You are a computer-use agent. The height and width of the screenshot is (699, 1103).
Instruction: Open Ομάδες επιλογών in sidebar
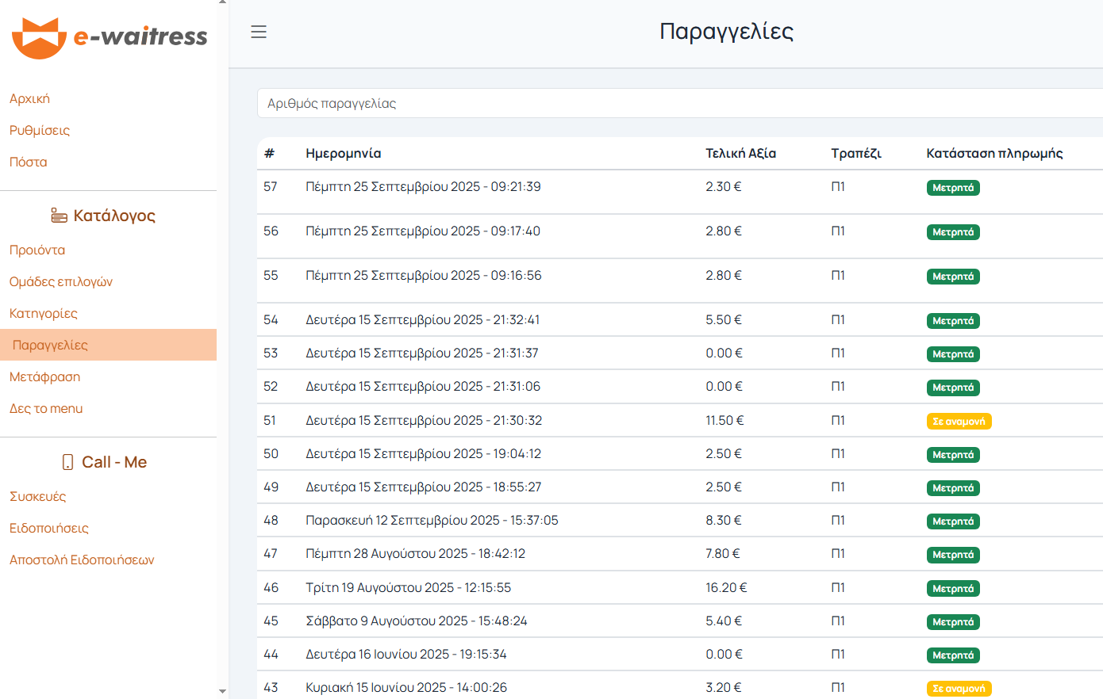click(x=61, y=282)
